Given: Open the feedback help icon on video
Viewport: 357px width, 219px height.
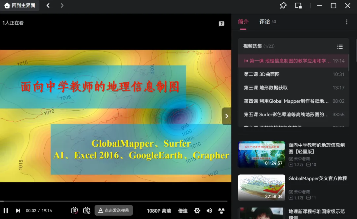Looking at the screenshot, I should [x=221, y=24].
